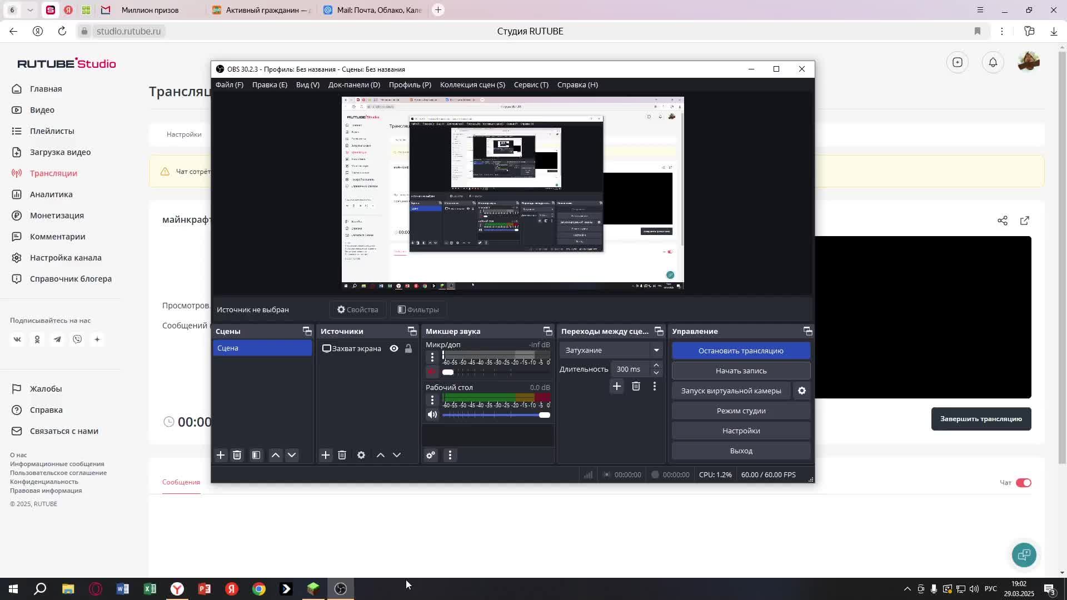Screen dimensions: 1067x600
Task: Click RUTUBE share stream icon
Action: (x=1003, y=221)
